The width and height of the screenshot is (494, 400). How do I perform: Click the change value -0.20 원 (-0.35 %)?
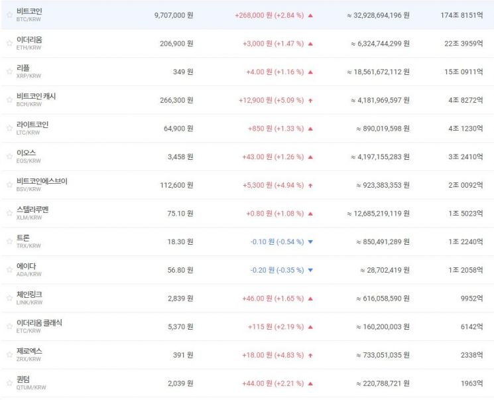277,270
